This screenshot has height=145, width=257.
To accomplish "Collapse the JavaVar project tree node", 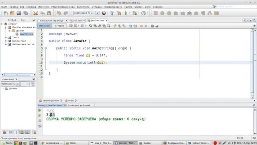I will pos(2,24).
